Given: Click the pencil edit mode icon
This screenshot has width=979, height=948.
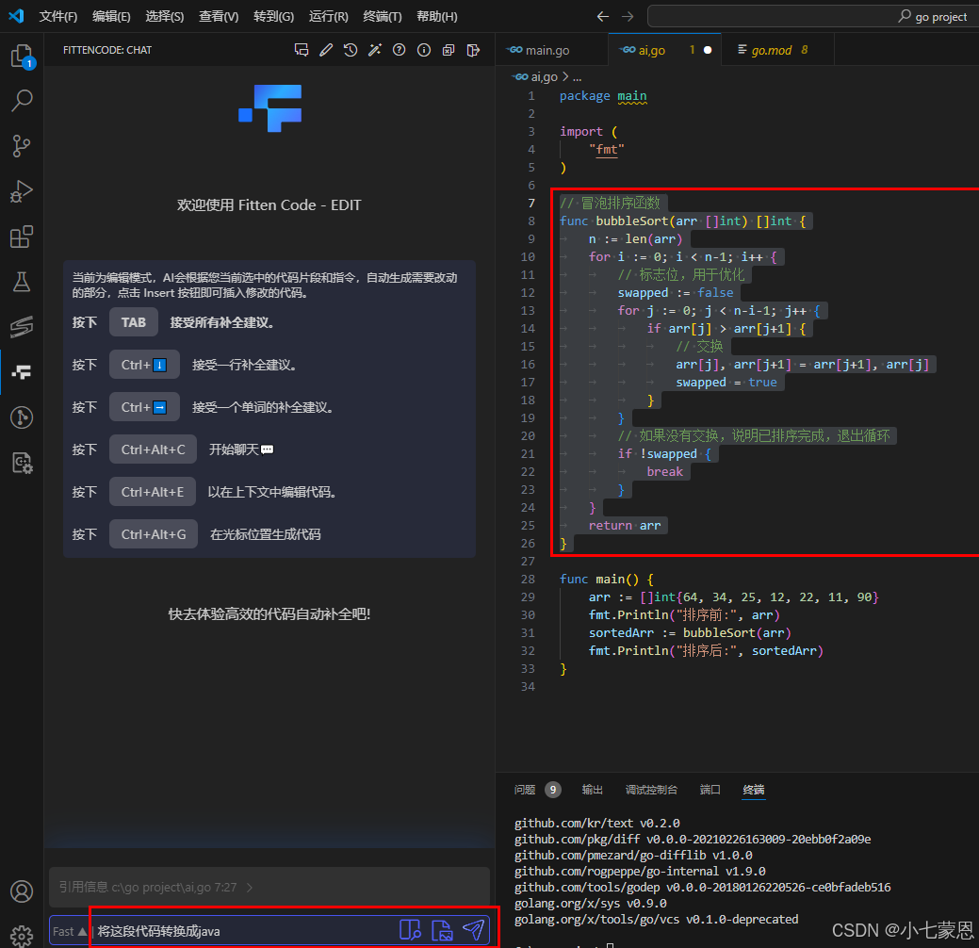Looking at the screenshot, I should (326, 50).
